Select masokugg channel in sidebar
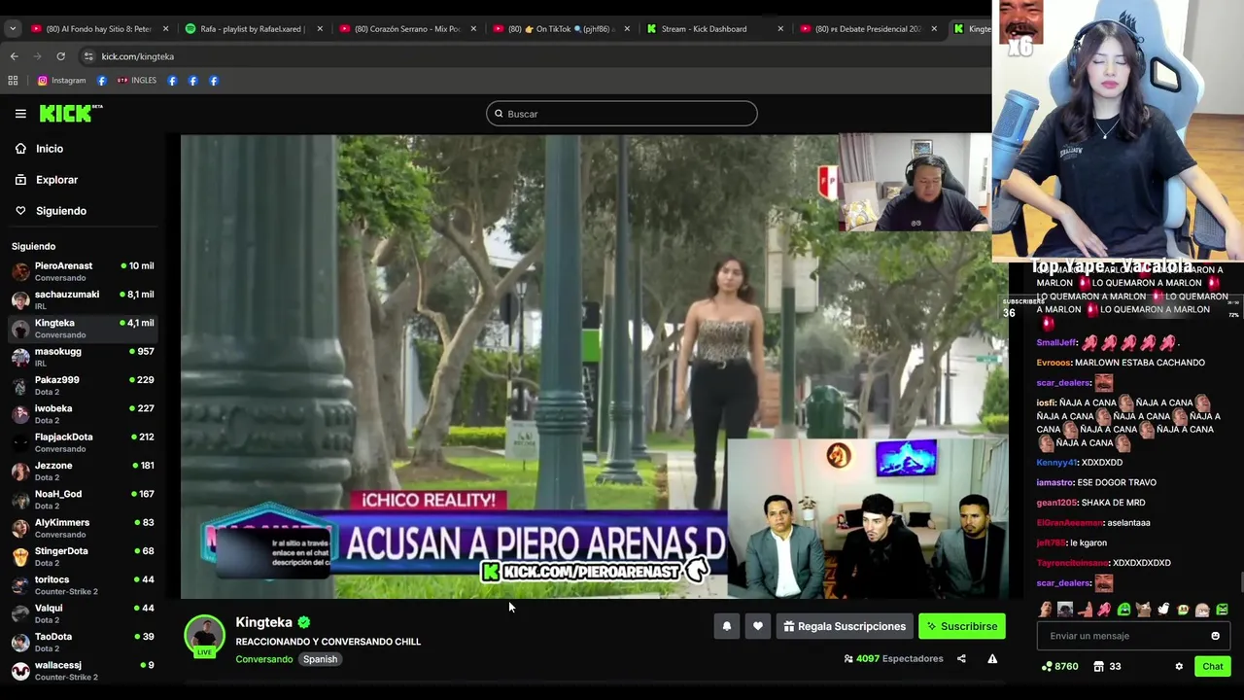 coord(83,357)
